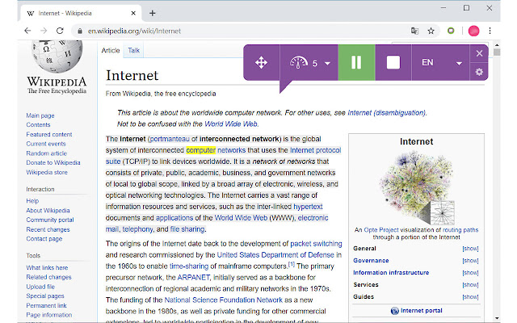Open the EN language dropdown
Viewport: 517px width, 323px height.
[441, 63]
